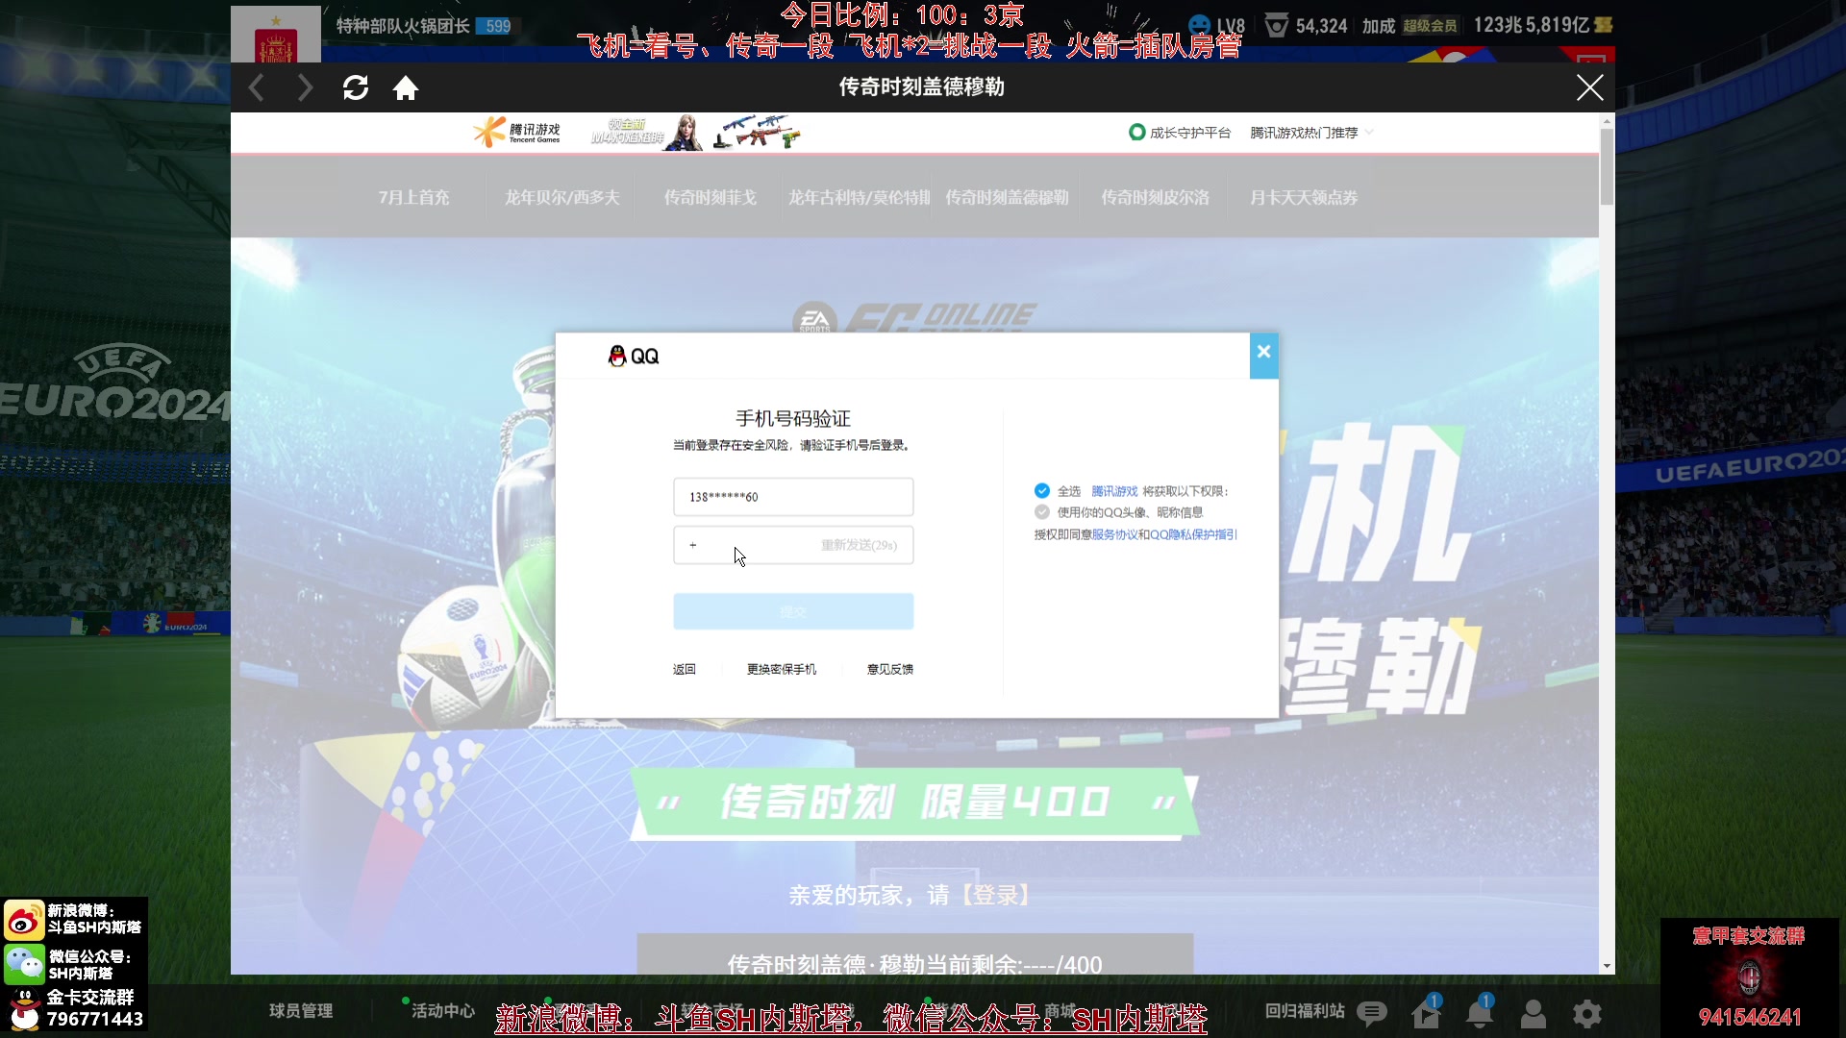Click the Sina Weibo icon overlay
The height and width of the screenshot is (1038, 1846).
[x=24, y=920]
